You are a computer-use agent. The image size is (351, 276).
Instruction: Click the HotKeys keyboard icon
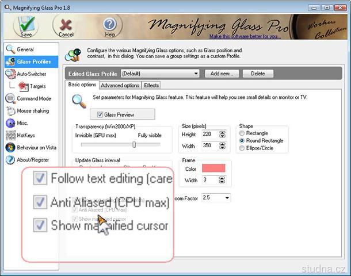(x=10, y=135)
